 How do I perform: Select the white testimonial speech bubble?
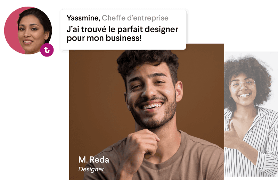point(123,29)
